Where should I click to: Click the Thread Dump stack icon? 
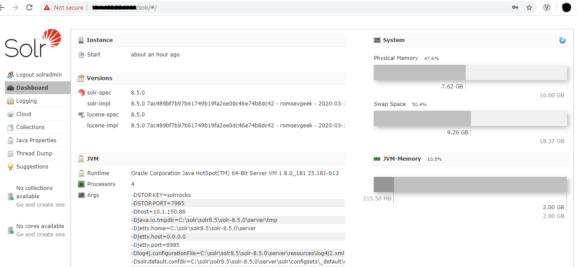pyautogui.click(x=11, y=154)
